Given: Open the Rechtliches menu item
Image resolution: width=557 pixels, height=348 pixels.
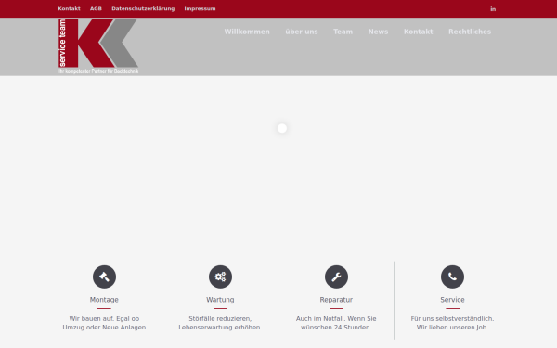Looking at the screenshot, I should pyautogui.click(x=470, y=32).
